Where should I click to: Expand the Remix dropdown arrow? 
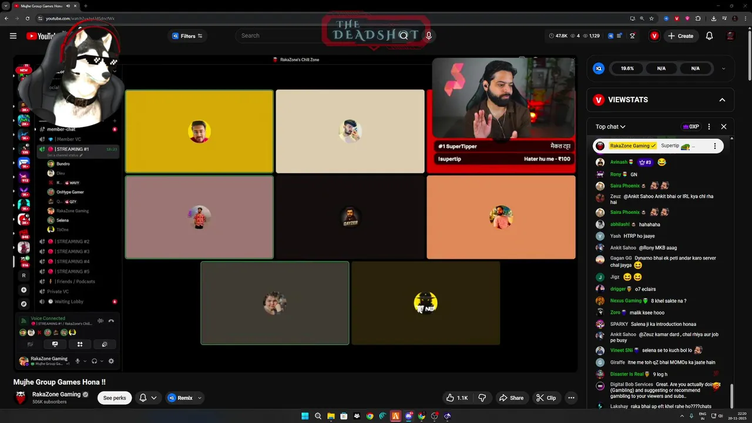tap(200, 398)
